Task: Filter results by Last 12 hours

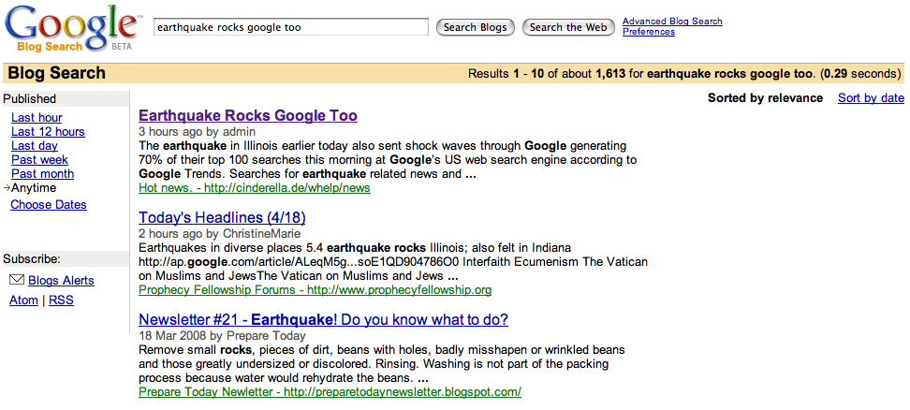Action: [x=48, y=132]
